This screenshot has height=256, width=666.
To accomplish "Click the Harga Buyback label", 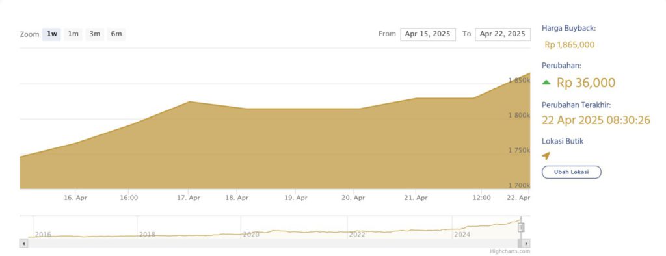I will [568, 29].
